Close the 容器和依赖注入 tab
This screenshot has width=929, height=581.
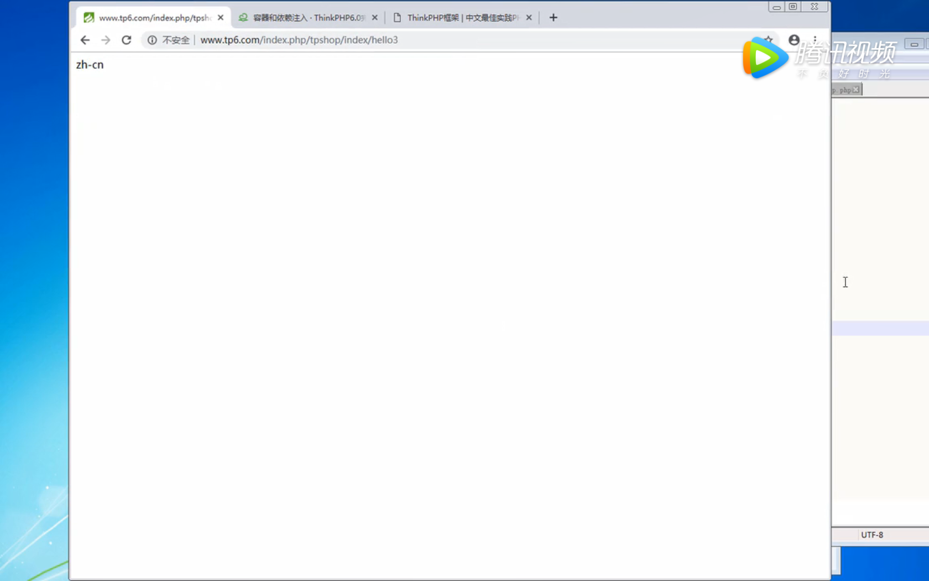click(x=375, y=18)
